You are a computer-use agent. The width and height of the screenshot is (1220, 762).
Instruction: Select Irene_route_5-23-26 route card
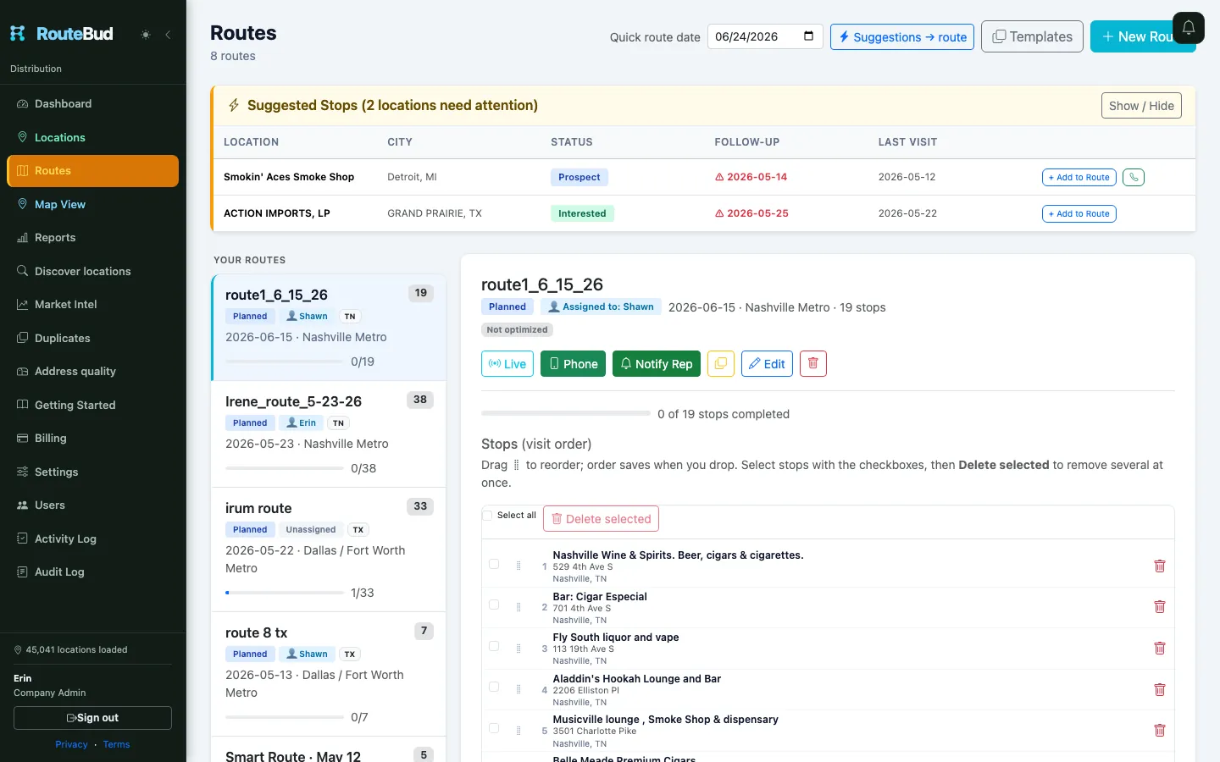329,433
